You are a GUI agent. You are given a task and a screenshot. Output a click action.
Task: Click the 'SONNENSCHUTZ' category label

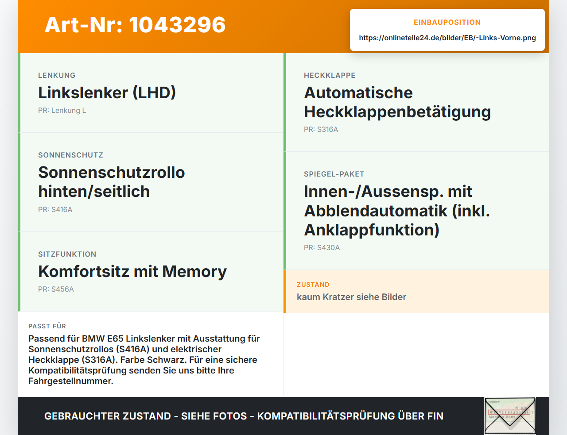70,155
